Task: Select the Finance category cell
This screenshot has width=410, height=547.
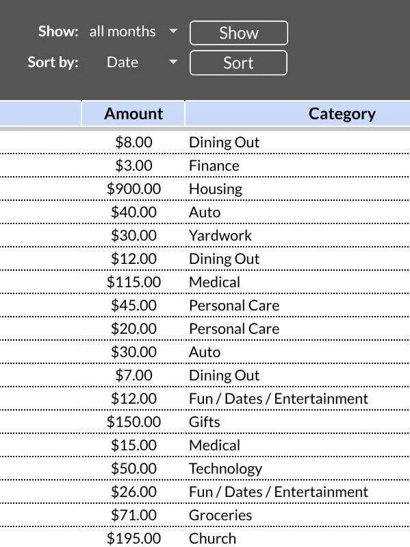Action: [x=214, y=165]
